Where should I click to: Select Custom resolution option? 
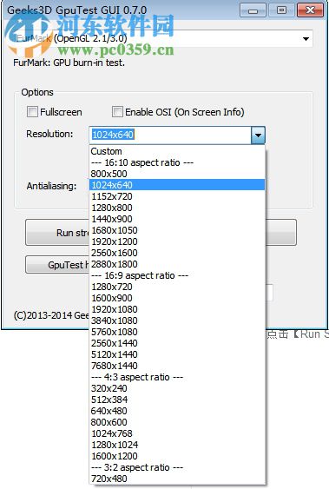(x=177, y=151)
